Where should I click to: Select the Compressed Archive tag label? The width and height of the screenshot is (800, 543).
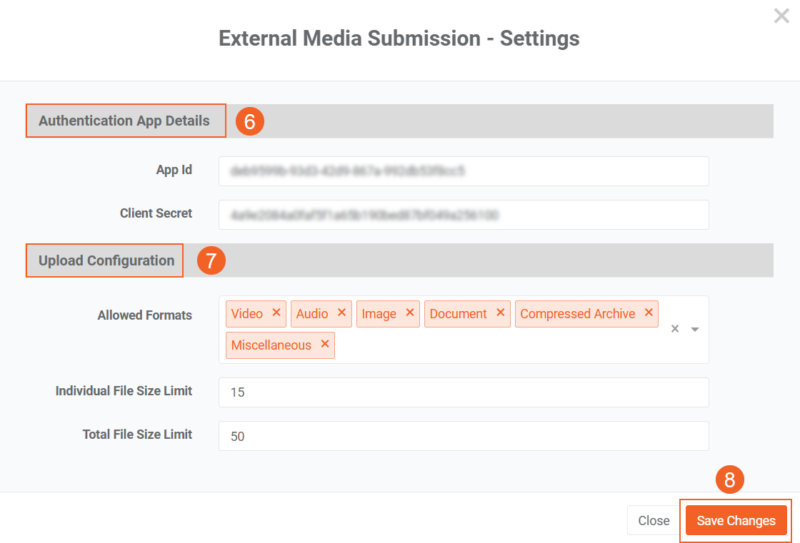point(577,314)
